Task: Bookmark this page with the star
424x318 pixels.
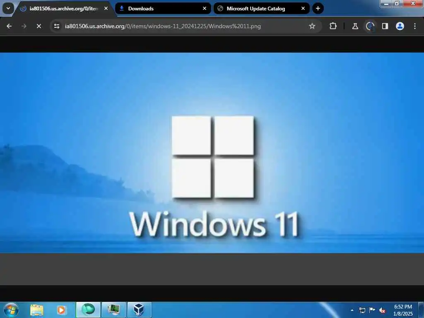Action: [312, 26]
